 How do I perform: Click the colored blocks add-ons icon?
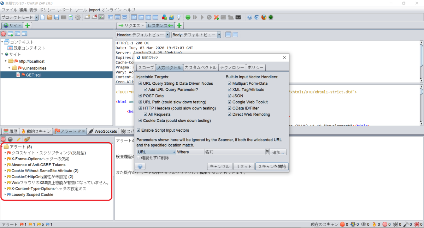[x=164, y=17]
